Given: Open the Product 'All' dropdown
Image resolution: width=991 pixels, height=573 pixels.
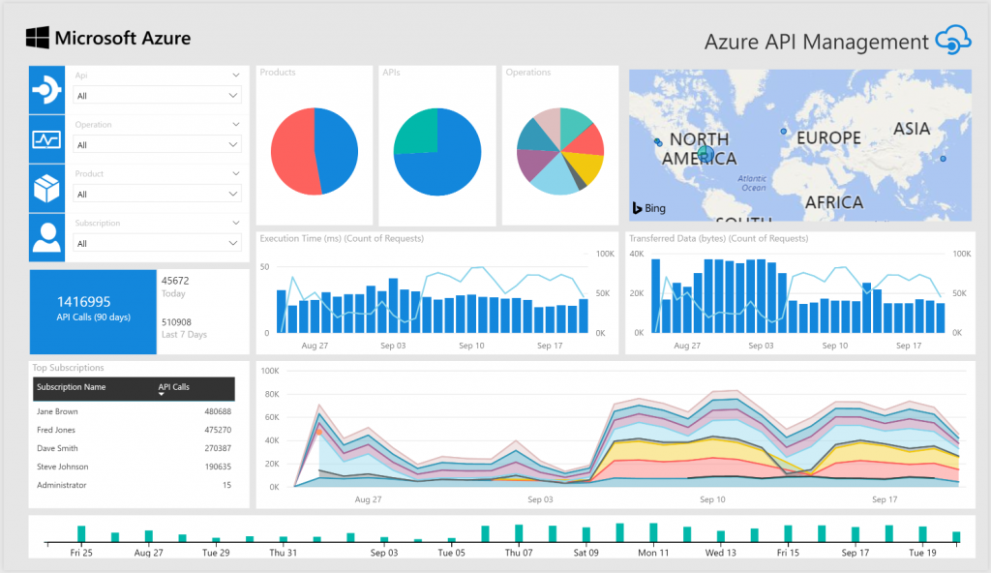Looking at the screenshot, I should pos(157,195).
